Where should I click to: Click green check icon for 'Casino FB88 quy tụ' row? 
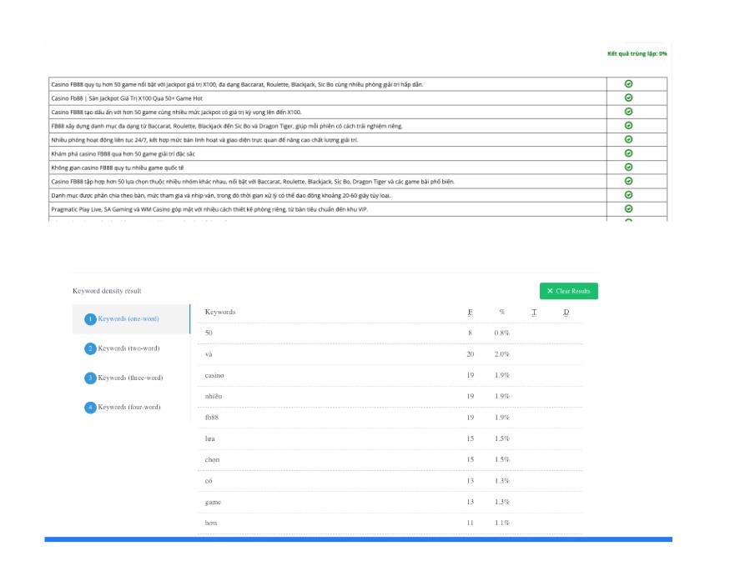[x=628, y=84]
